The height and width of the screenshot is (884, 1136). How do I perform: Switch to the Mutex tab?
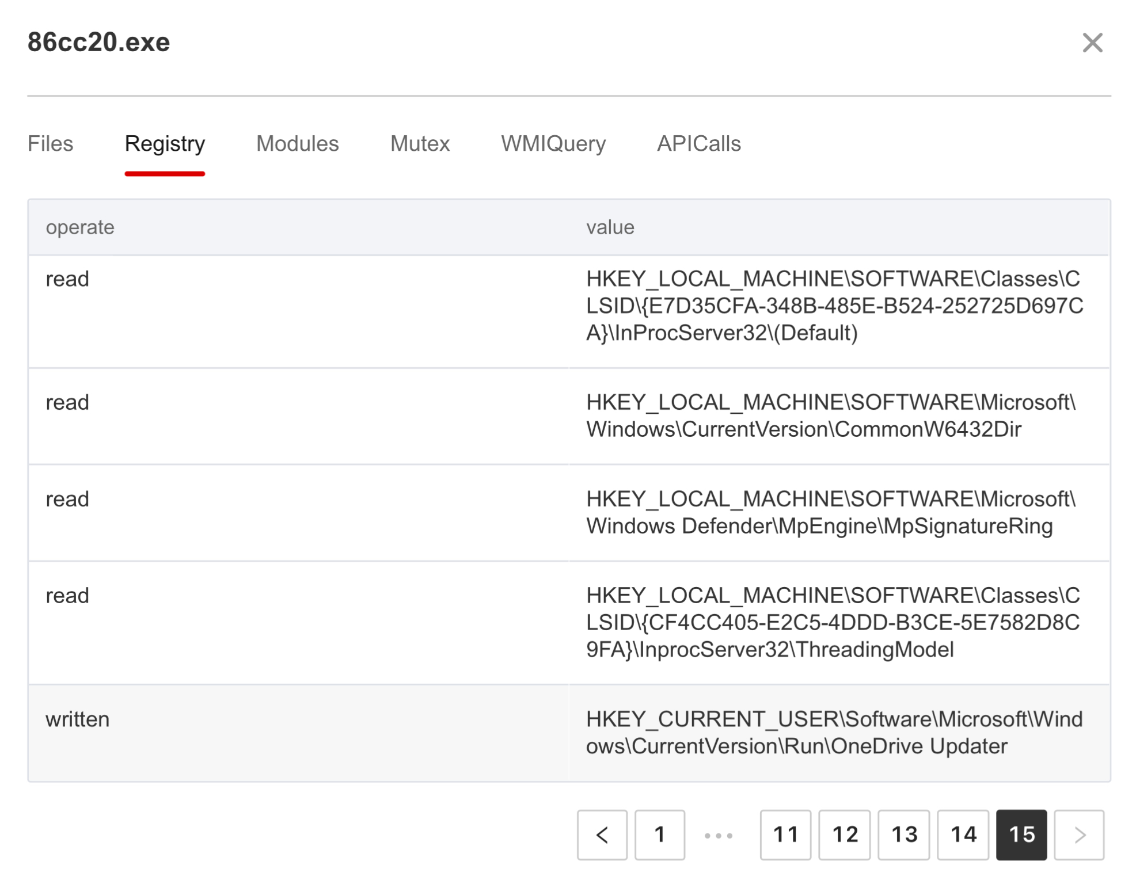coord(420,143)
